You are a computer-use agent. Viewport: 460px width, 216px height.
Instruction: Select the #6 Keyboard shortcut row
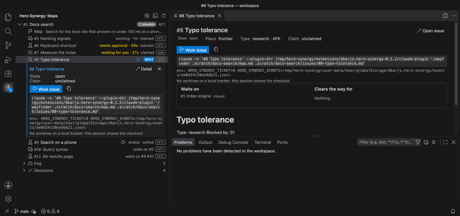tap(92, 45)
